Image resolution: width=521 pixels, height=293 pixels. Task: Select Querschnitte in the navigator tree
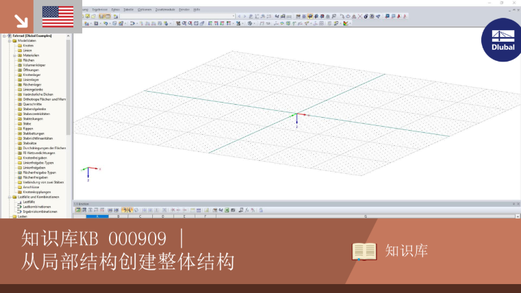point(32,104)
